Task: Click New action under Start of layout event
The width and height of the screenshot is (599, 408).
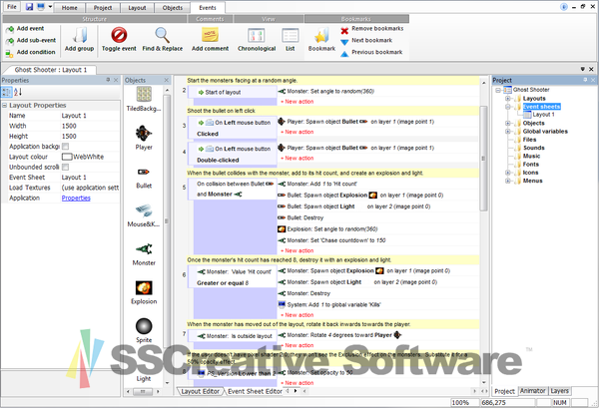Action: point(299,102)
